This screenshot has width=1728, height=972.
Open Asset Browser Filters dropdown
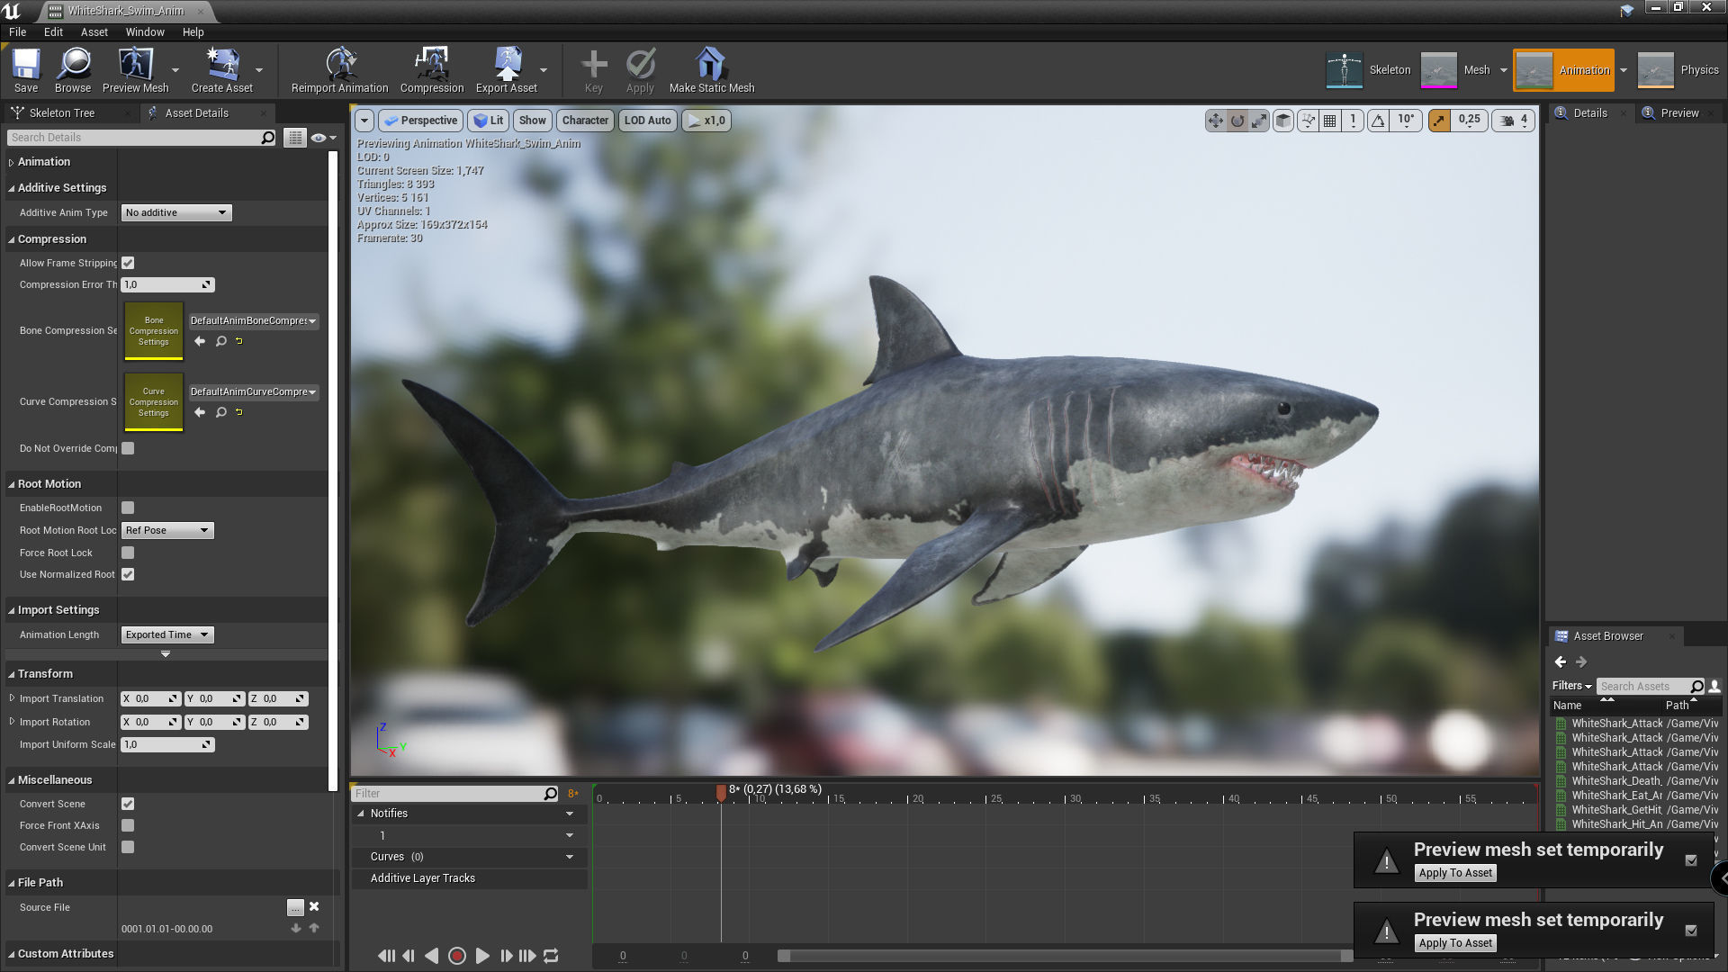(x=1571, y=686)
